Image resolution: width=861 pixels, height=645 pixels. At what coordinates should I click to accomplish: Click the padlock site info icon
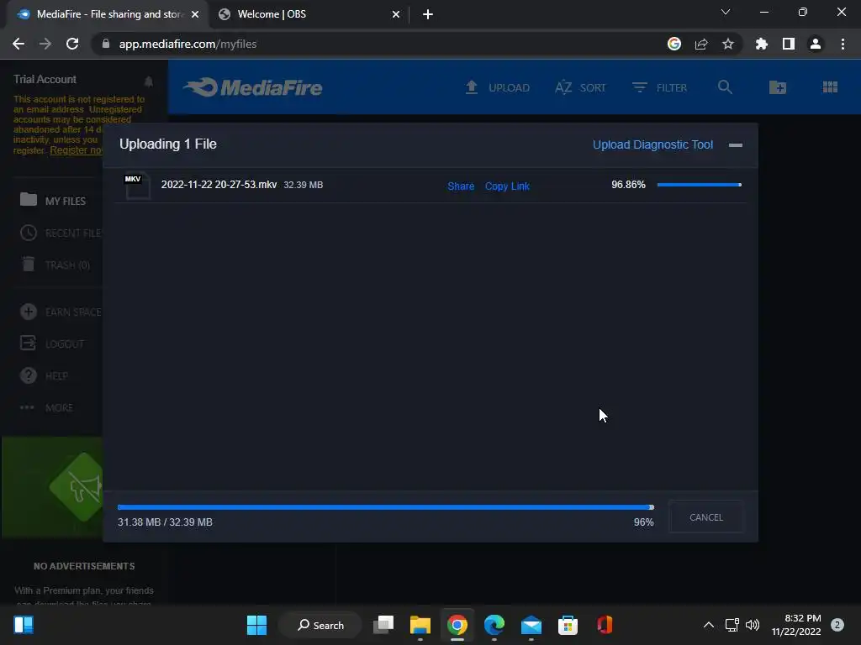[x=106, y=44]
